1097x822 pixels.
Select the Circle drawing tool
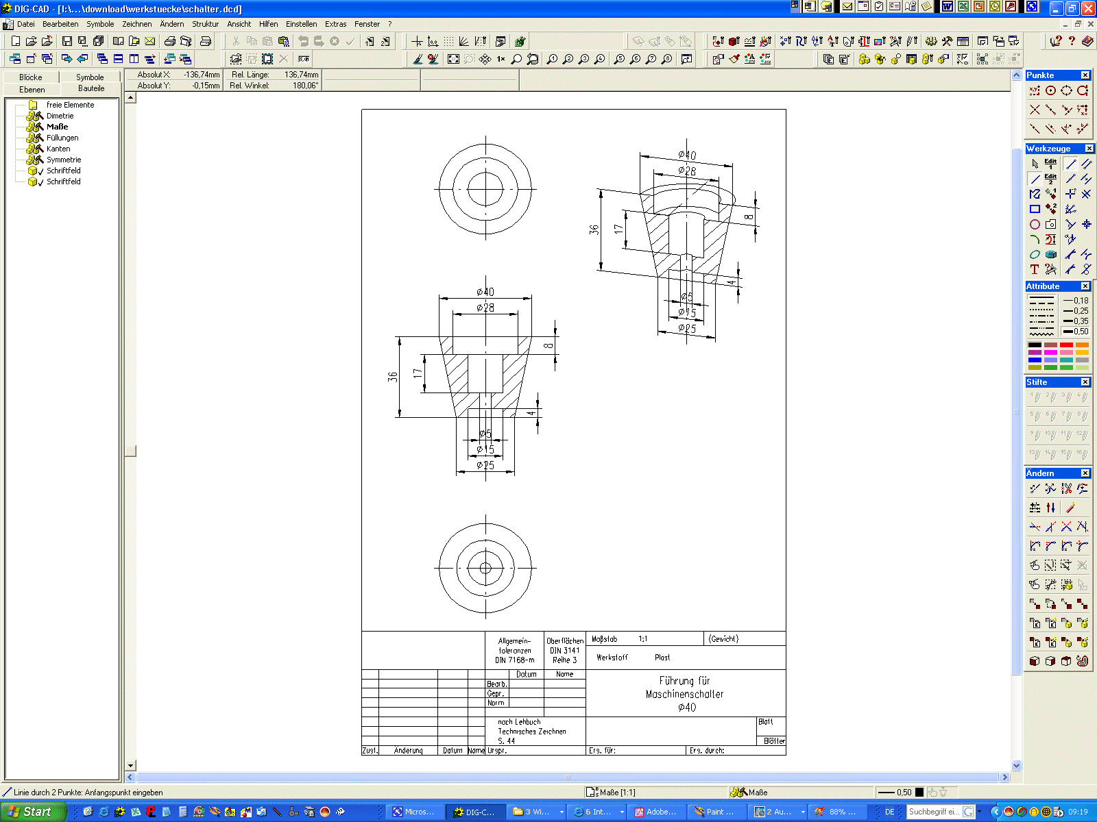[1035, 224]
